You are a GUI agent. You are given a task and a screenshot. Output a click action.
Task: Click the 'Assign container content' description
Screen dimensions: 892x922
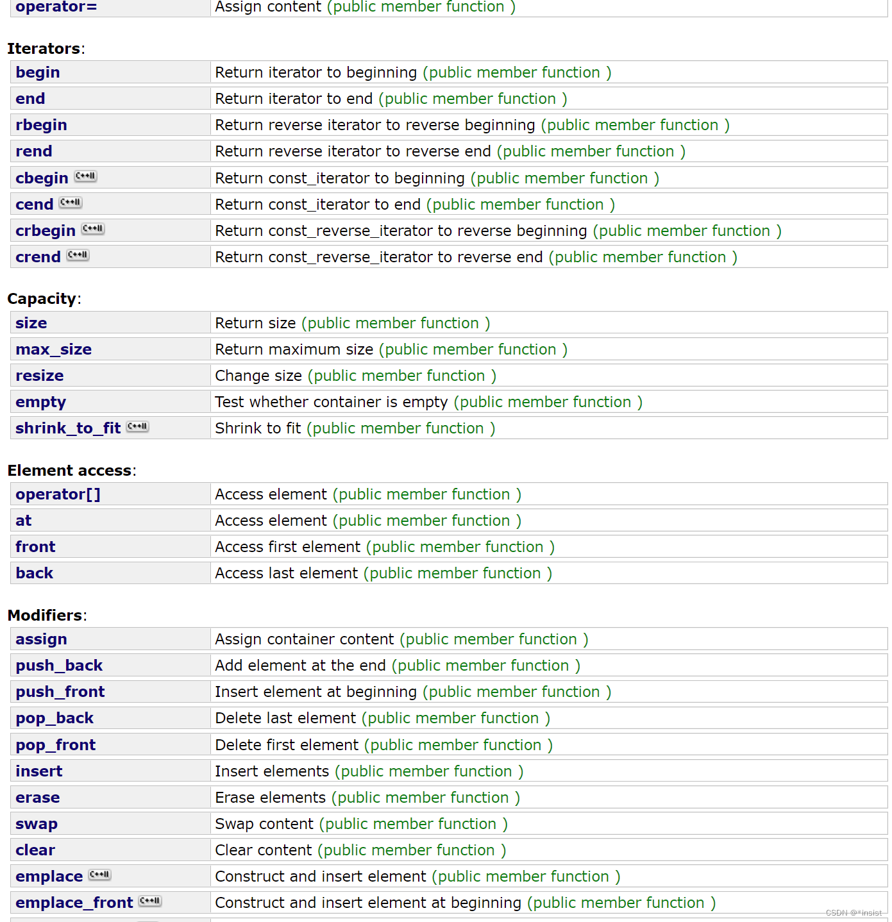[x=305, y=639]
